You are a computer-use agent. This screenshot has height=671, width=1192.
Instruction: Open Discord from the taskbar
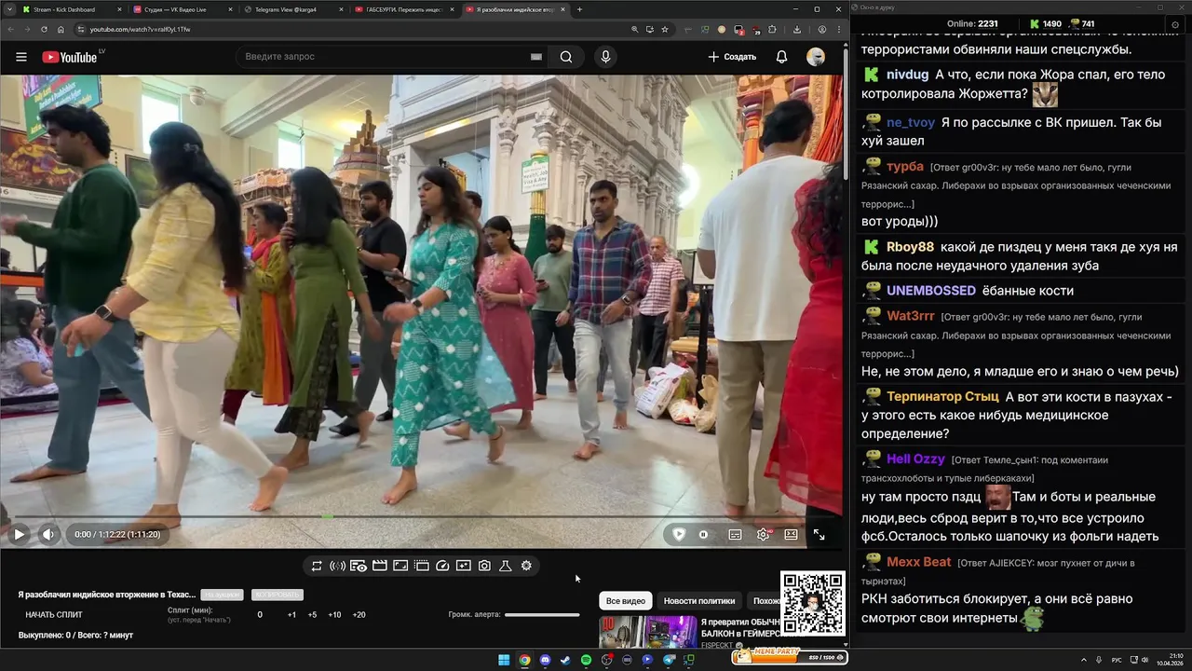click(x=545, y=660)
